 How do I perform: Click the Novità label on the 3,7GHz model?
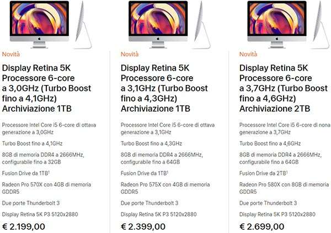click(x=249, y=54)
